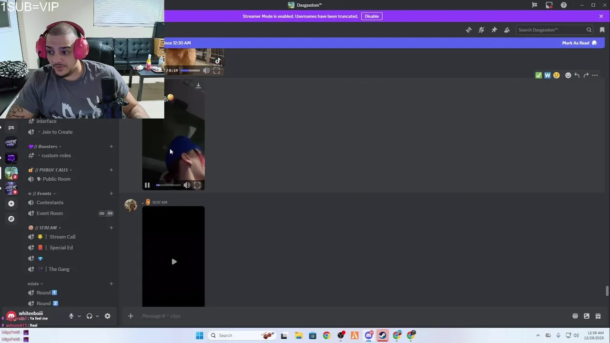
Task: Open the Discord inbox flag icon
Action: [x=535, y=5]
